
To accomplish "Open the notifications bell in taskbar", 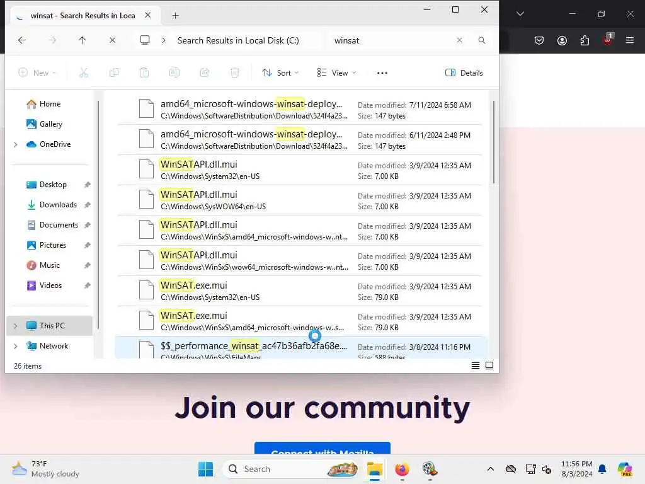I will [x=602, y=469].
